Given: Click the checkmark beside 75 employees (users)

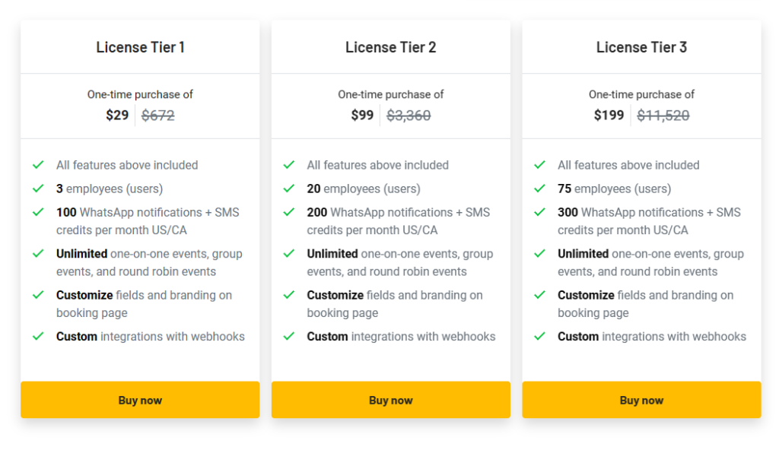Looking at the screenshot, I should pyautogui.click(x=539, y=189).
